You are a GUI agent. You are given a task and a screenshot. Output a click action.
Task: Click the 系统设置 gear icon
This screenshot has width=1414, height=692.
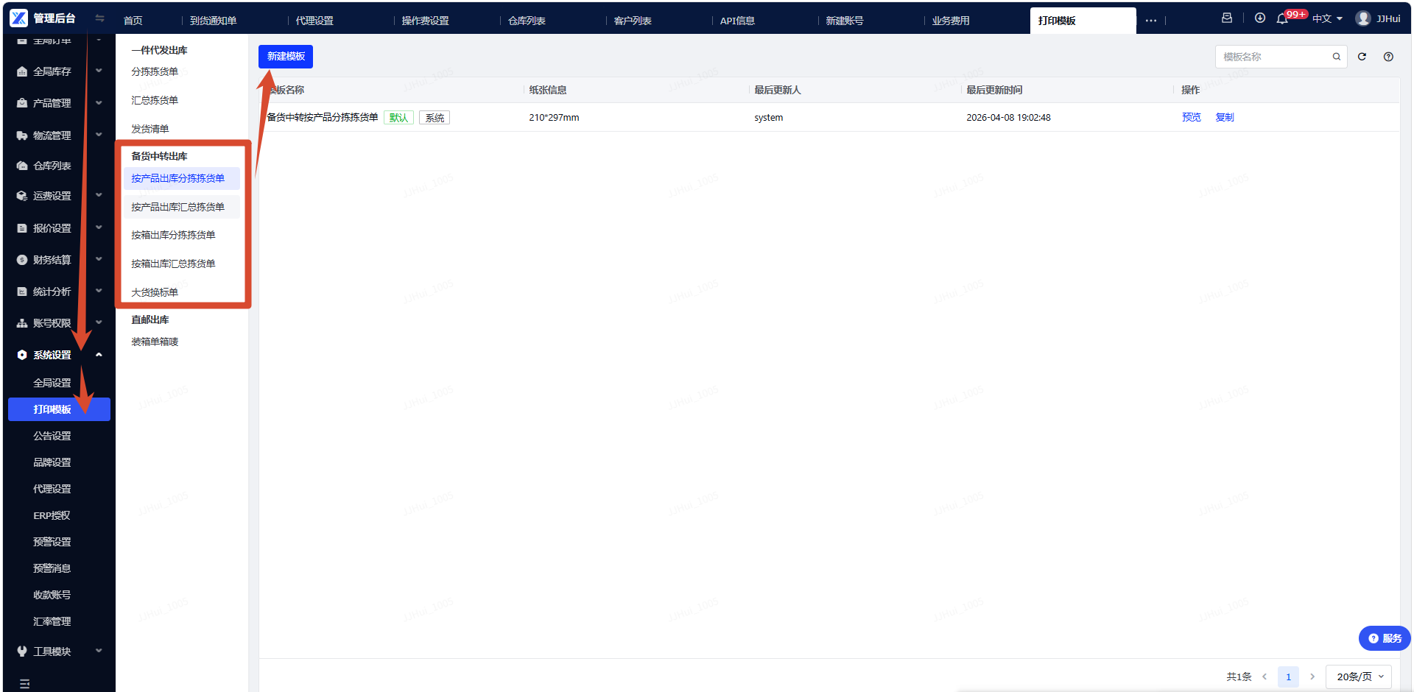pos(22,355)
